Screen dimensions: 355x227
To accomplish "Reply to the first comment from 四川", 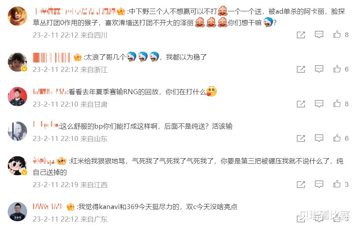I will click(319, 35).
